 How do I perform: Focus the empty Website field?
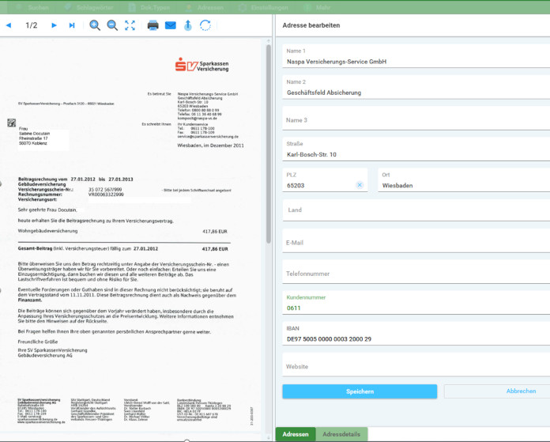416,365
